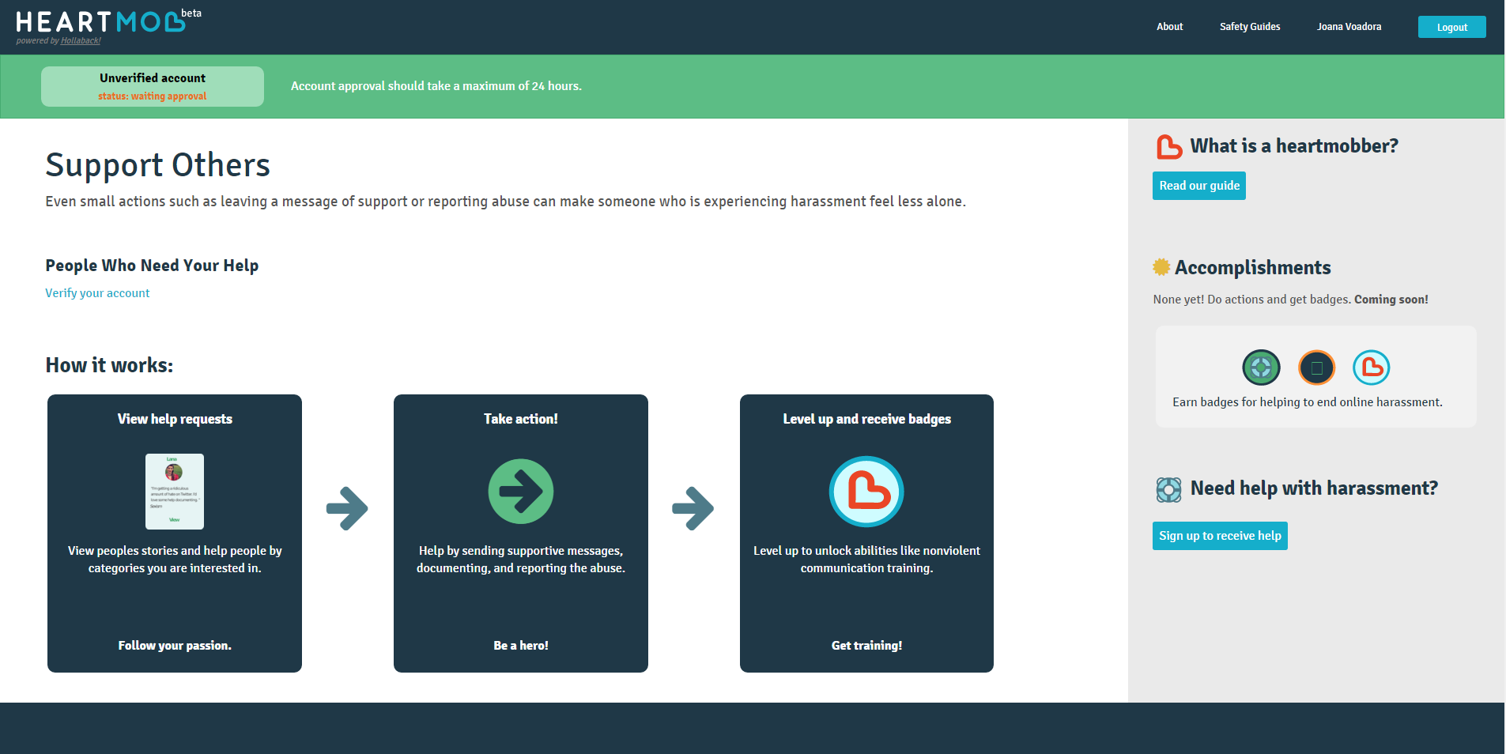Click the Accomplishments heading

1253,268
